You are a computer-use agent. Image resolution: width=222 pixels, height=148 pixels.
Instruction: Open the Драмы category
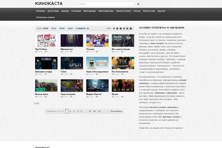65,11
